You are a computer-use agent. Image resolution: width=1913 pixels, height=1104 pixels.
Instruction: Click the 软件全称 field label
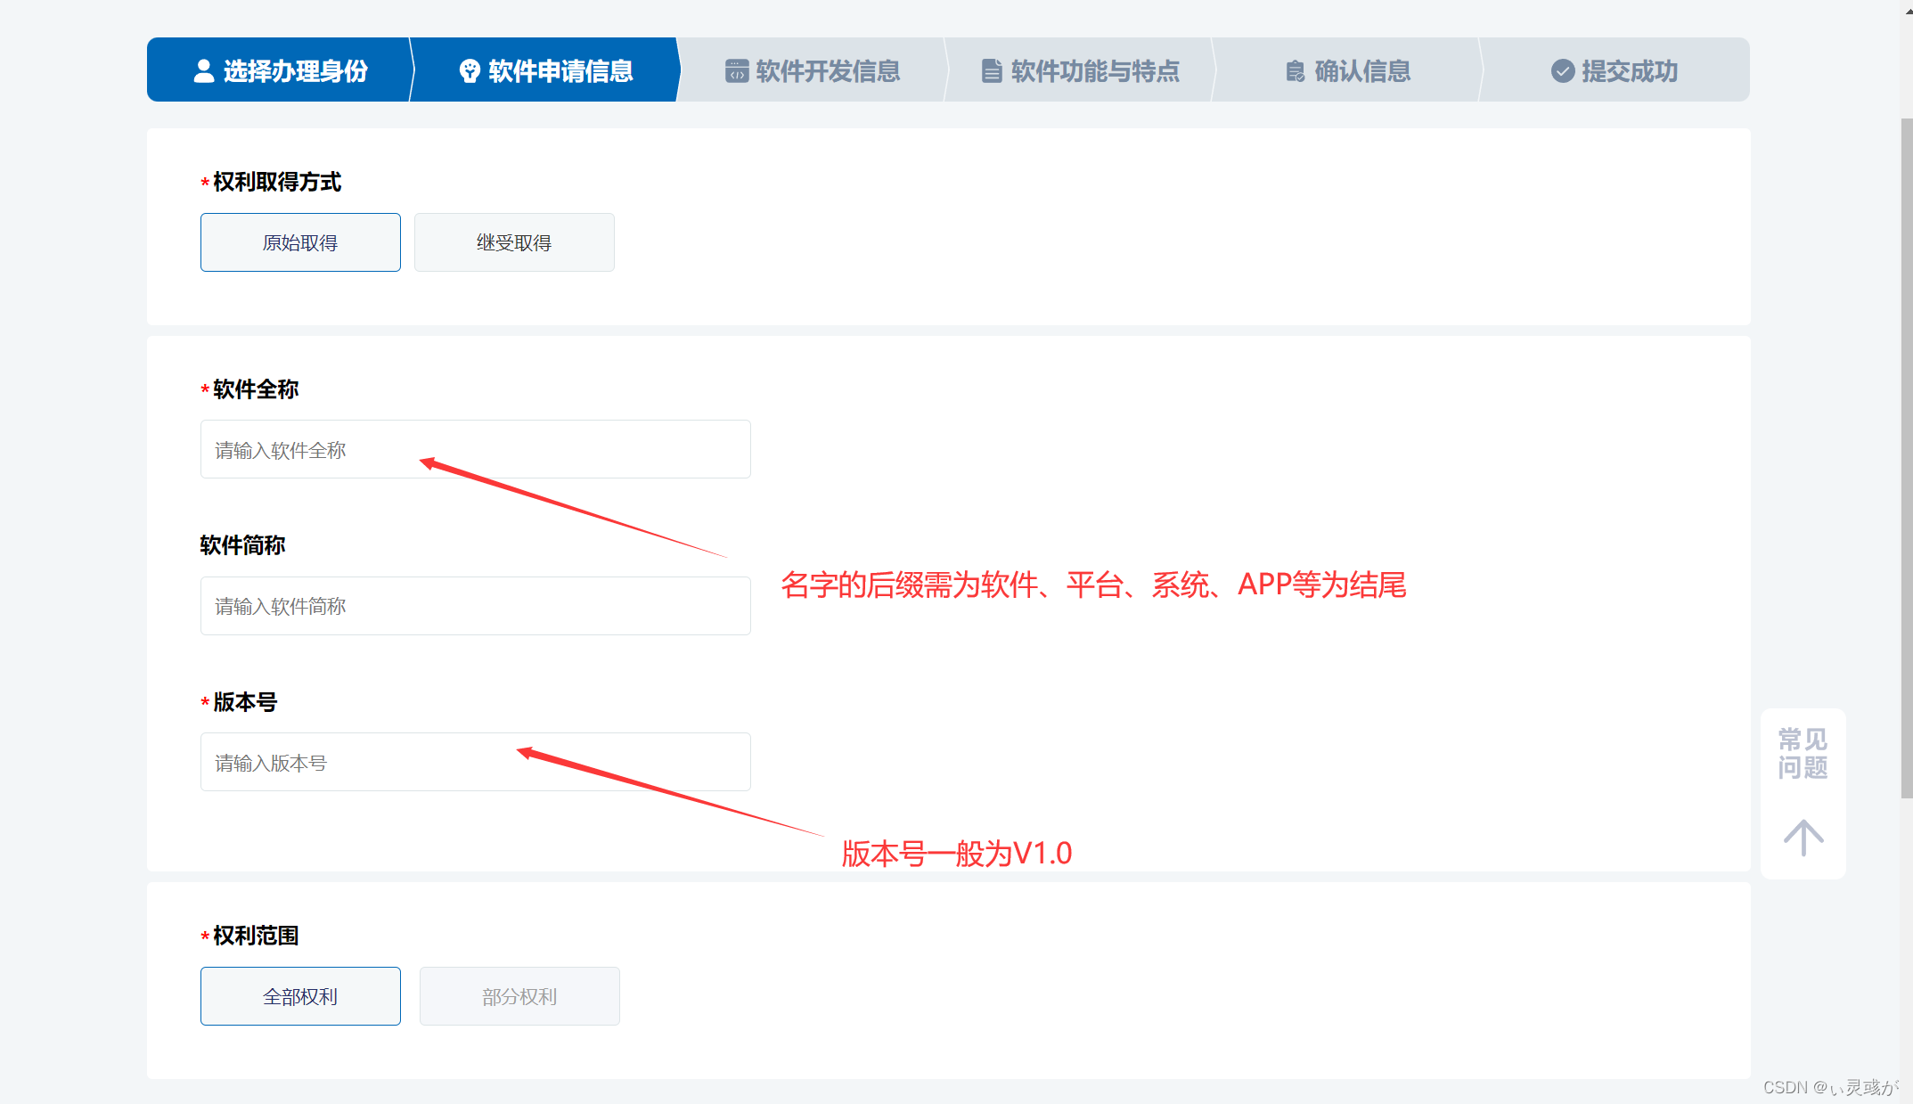[256, 389]
